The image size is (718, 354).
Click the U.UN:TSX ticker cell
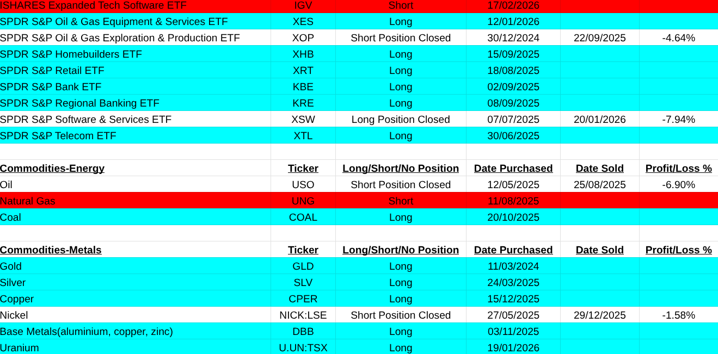tap(303, 347)
